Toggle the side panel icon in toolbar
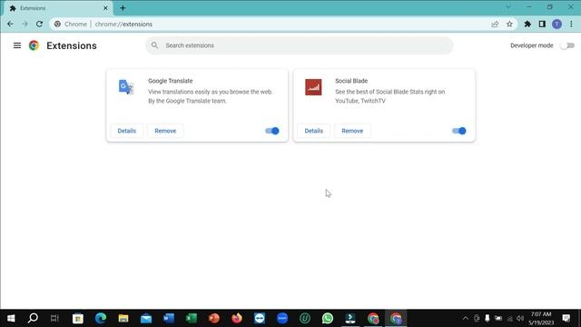Image resolution: width=581 pixels, height=327 pixels. click(542, 25)
